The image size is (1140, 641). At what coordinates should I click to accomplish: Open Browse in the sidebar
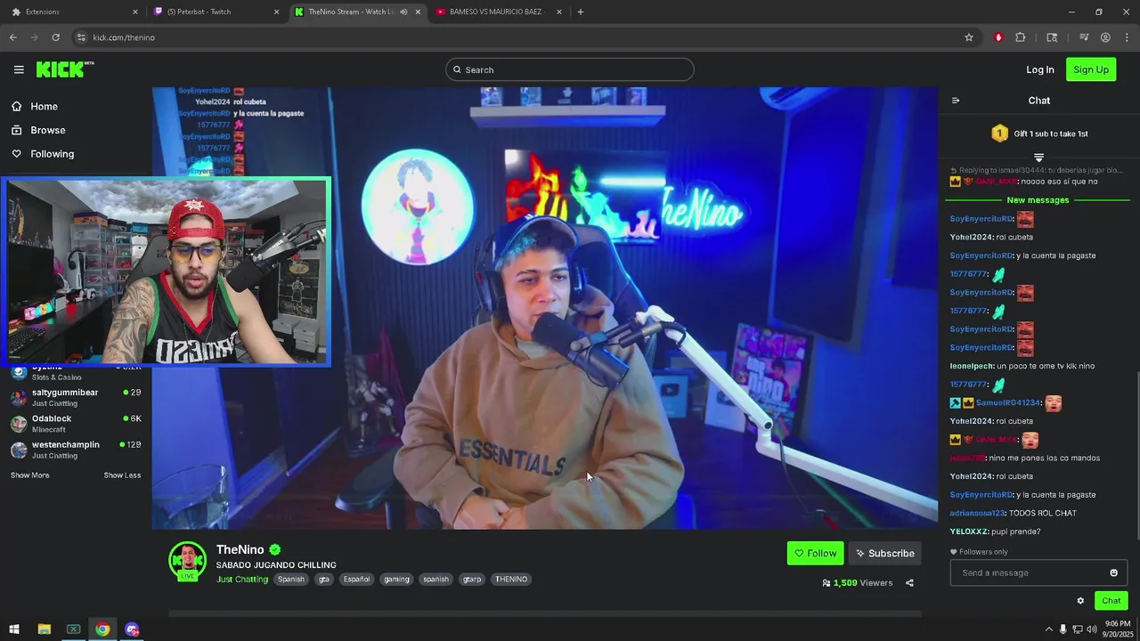37,130
